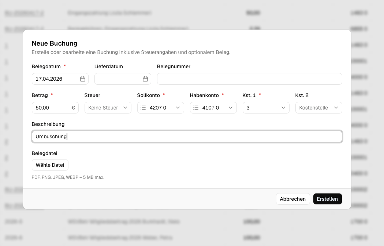
Task: Click the euro symbol in Betrag field
Action: 73,108
